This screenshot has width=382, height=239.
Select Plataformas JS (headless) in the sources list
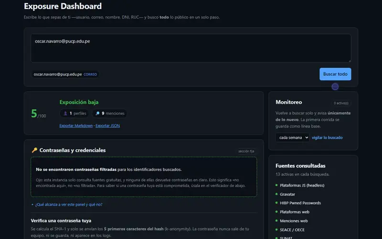[302, 185]
